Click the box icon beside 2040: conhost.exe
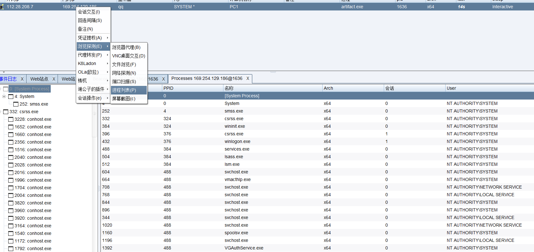The width and height of the screenshot is (534, 252). 11,157
